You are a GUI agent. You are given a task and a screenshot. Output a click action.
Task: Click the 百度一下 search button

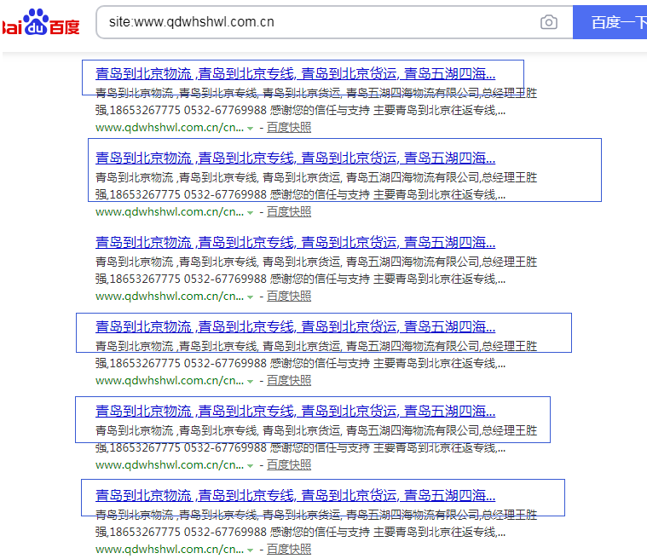(x=610, y=22)
